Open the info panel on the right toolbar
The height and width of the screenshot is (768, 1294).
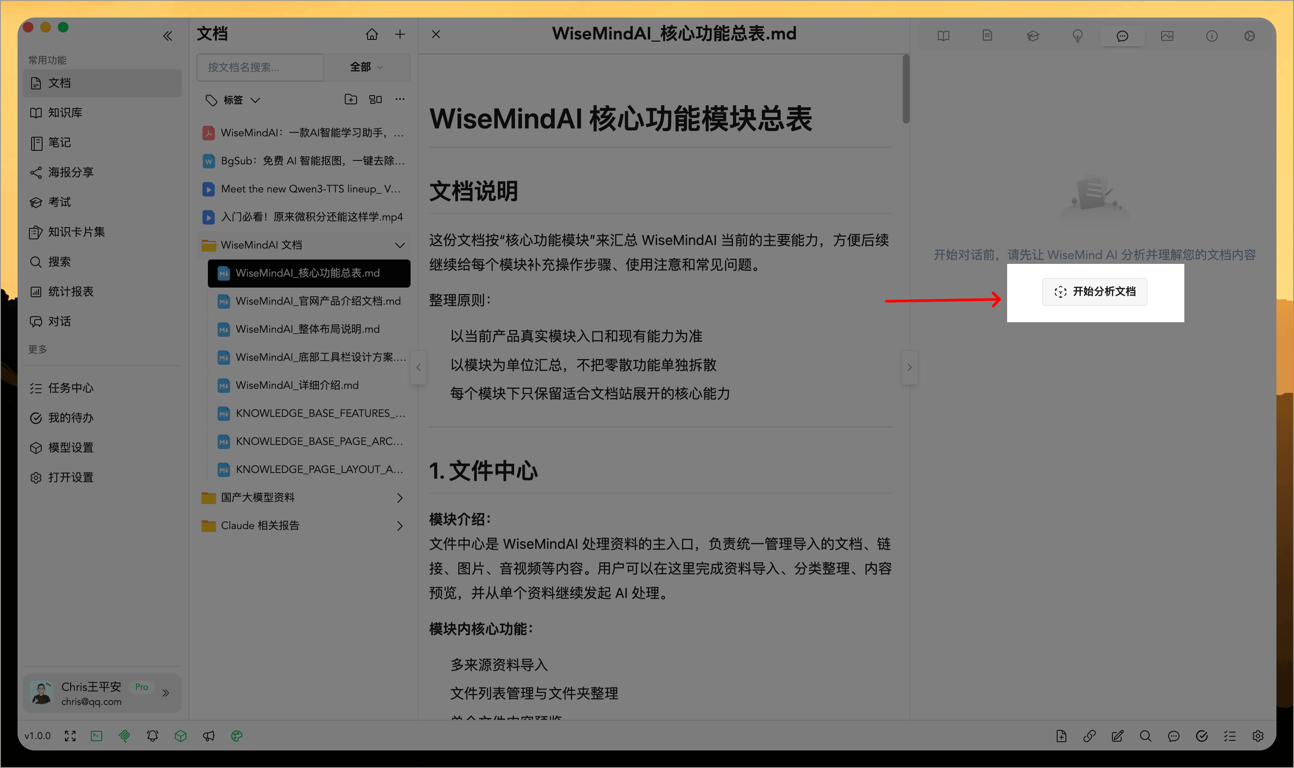[x=1212, y=36]
